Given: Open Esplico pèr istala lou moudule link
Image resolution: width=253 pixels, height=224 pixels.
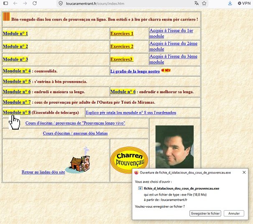Looking at the screenshot, I should coord(131,112).
